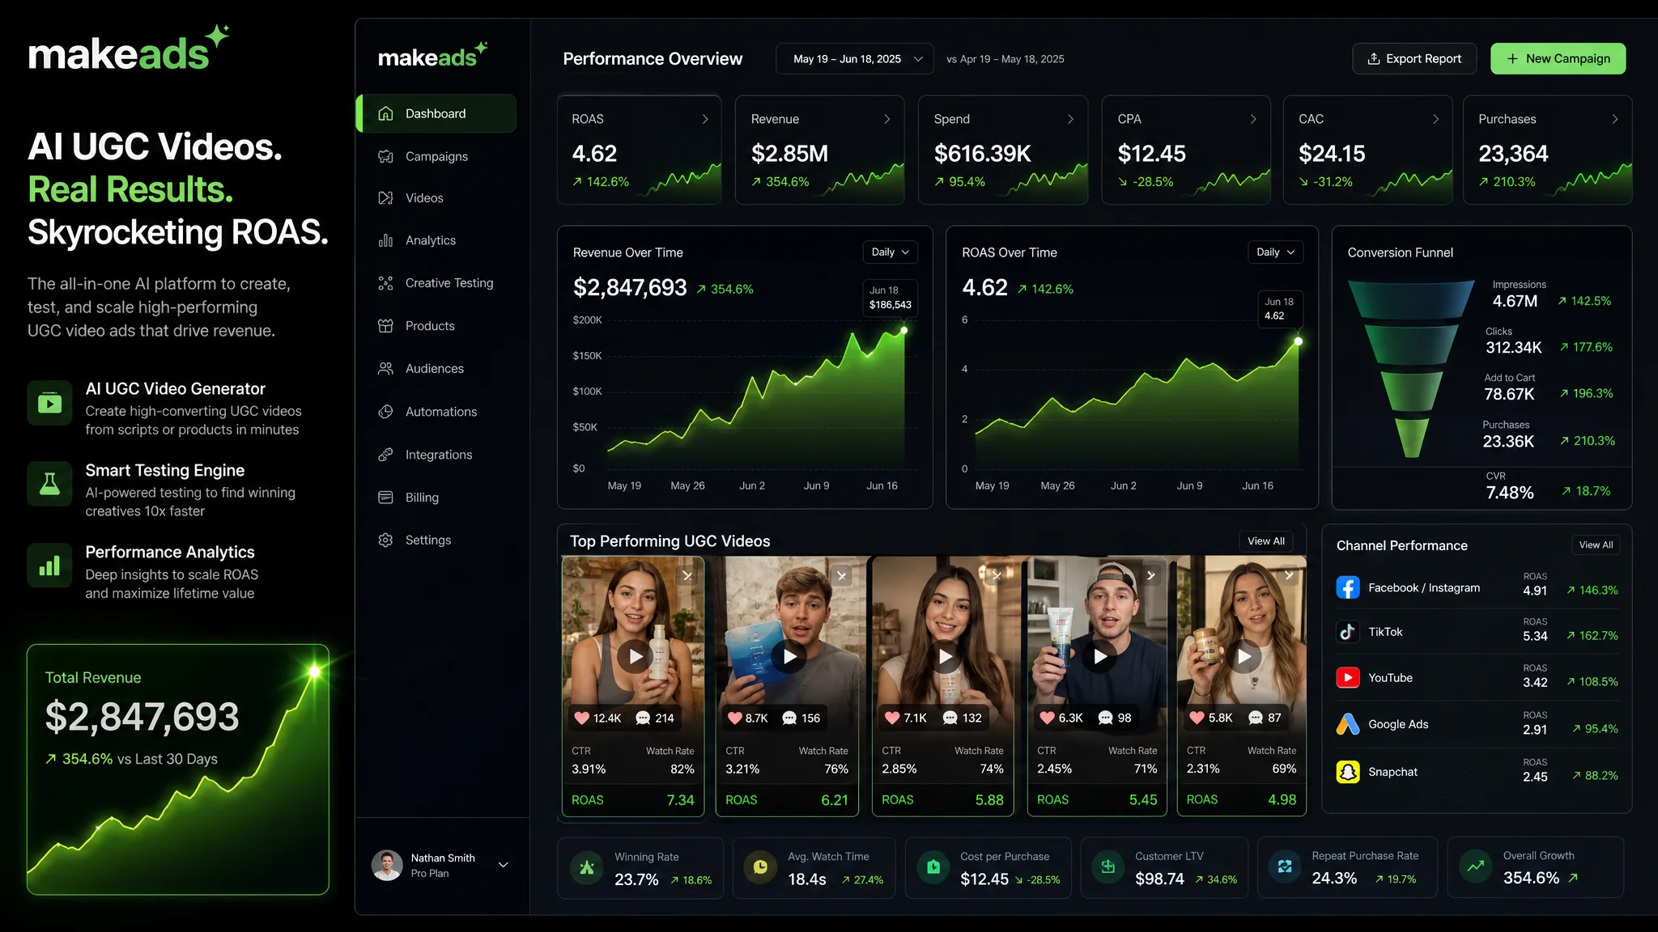Open the May 19 – Jun 18 date range dropdown
This screenshot has height=932, width=1658.
[x=854, y=59]
